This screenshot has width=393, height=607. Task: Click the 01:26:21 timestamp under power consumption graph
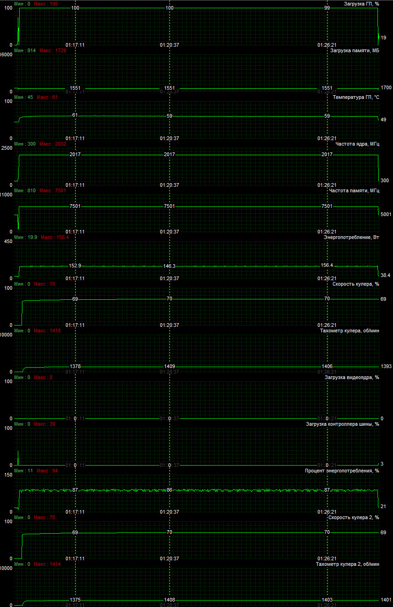click(x=327, y=278)
